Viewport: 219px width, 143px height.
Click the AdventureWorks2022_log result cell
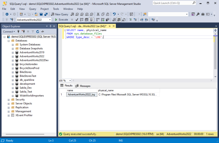pos(82,95)
